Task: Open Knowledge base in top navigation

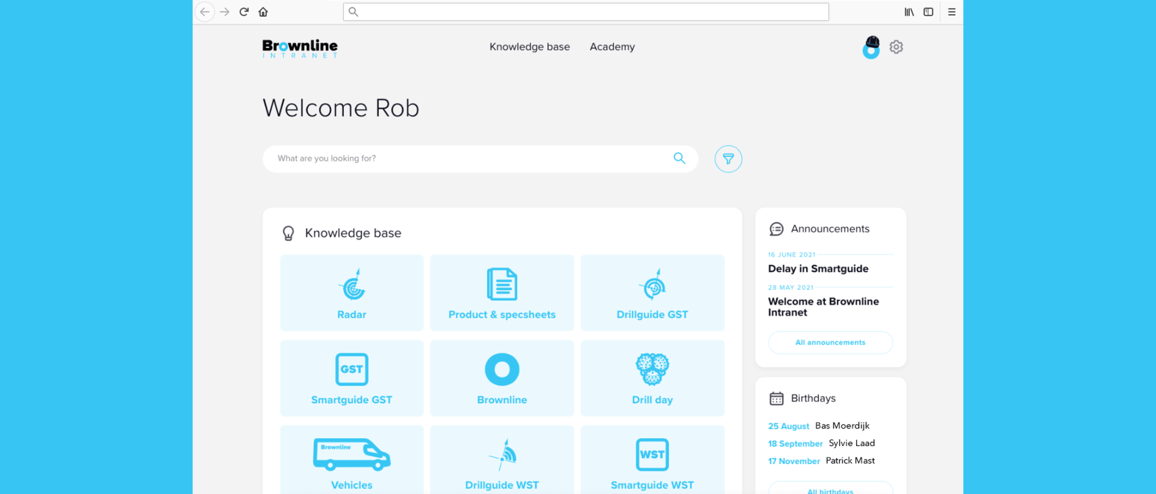Action: pyautogui.click(x=529, y=47)
